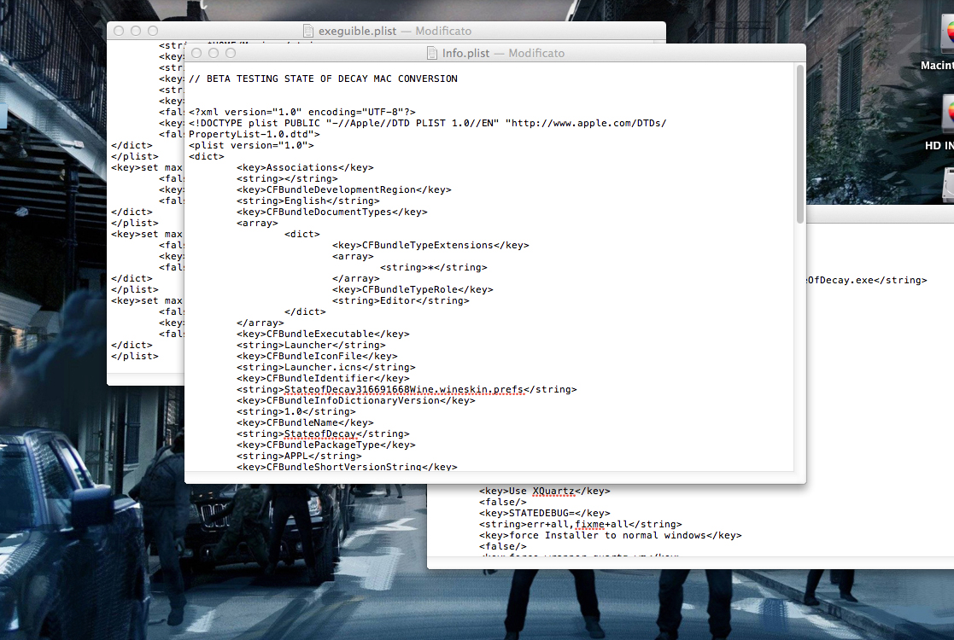Click the 'Info.plist — Modificato' window title

[503, 54]
